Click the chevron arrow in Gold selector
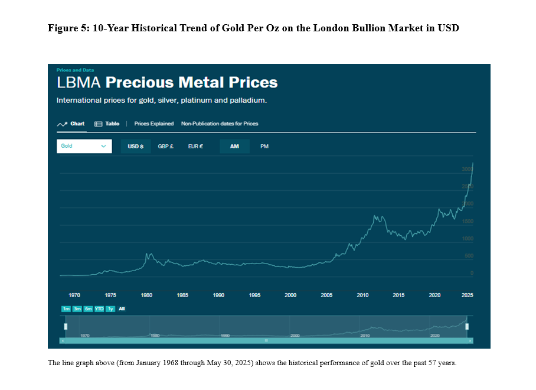This screenshot has width=536, height=390. pos(104,146)
